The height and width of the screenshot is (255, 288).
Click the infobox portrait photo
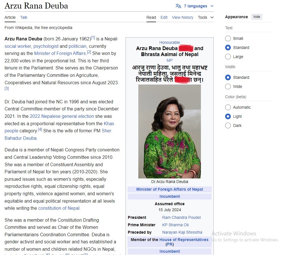(x=170, y=131)
